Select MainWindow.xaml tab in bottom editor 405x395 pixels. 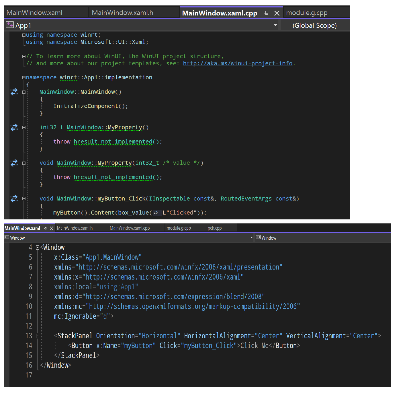point(22,228)
